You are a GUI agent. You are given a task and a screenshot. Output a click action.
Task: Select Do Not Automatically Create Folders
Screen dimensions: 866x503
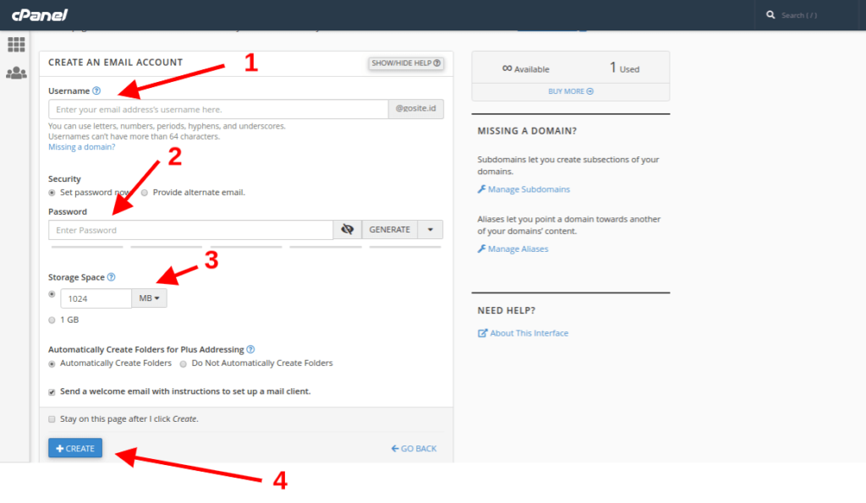point(184,364)
